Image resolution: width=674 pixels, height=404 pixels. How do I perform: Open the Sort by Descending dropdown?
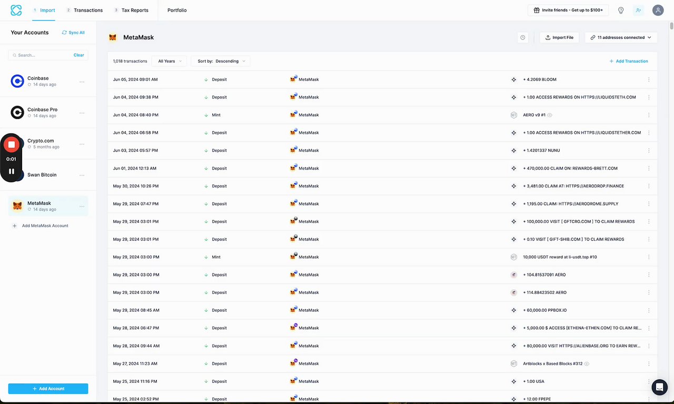(221, 61)
